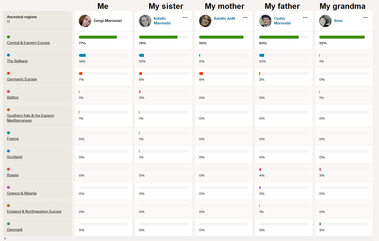Click Ilona's profile photo

point(325,21)
